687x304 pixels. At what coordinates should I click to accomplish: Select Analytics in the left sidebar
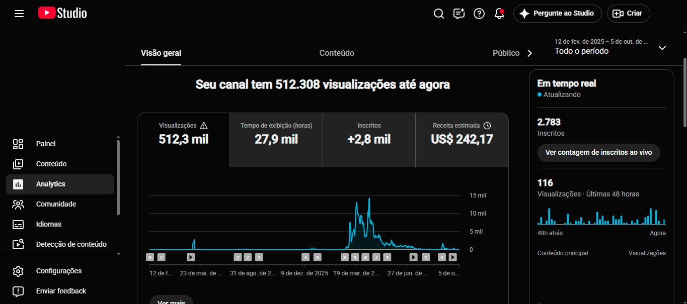(x=60, y=184)
